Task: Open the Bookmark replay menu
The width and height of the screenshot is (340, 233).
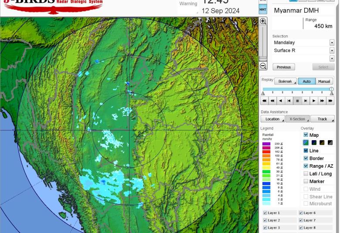Action: pos(286,81)
